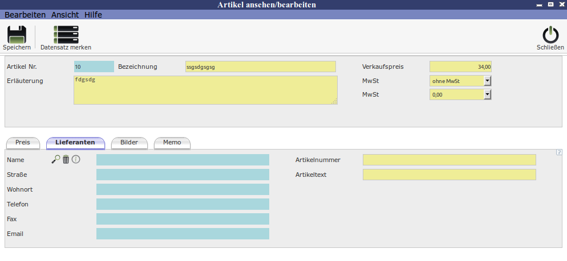Click the Verkaufspreis input field
567x261 pixels.
tap(460, 67)
